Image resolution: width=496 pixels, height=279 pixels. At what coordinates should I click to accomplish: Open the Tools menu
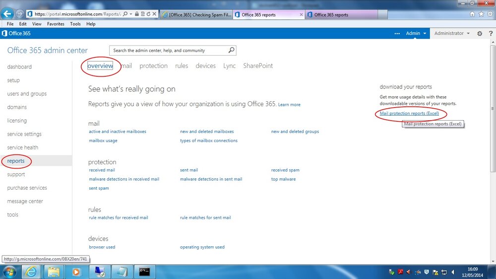point(75,24)
